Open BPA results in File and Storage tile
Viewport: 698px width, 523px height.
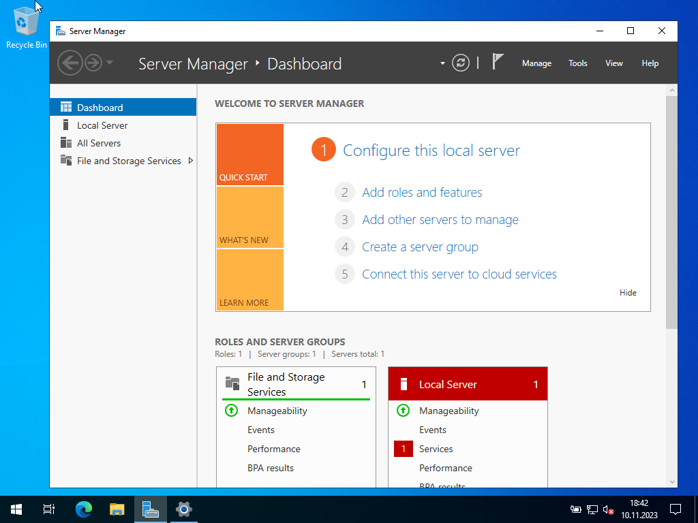coord(271,468)
